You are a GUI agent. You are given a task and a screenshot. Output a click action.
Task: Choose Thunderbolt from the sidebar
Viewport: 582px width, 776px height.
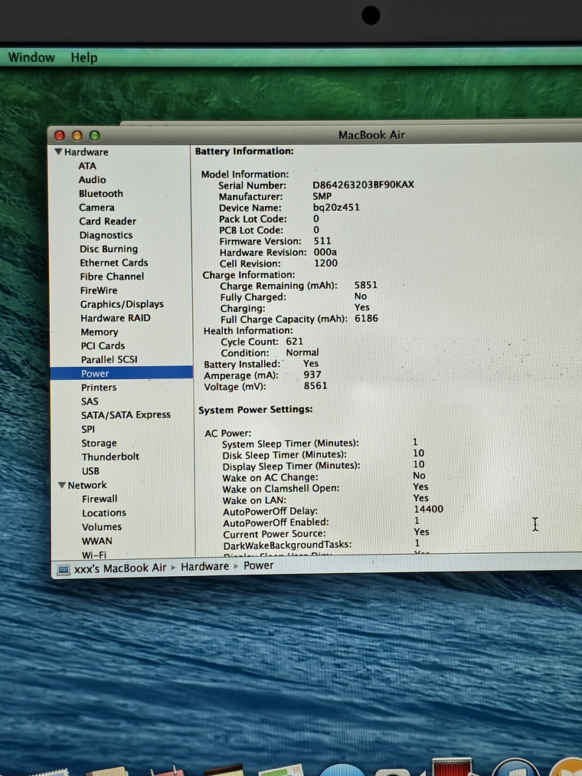click(110, 457)
